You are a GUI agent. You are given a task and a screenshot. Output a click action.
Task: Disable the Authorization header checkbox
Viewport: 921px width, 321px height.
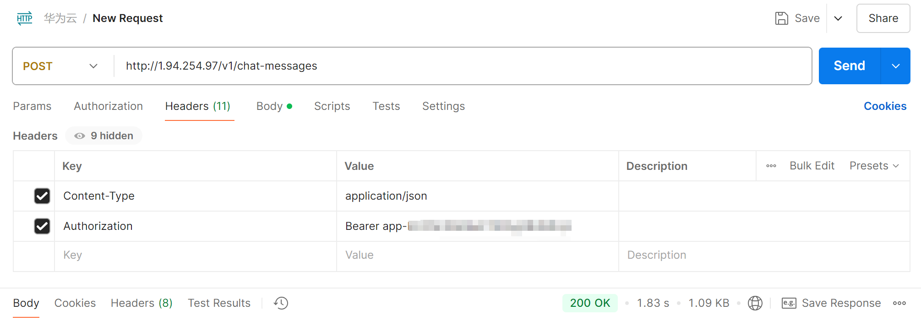click(42, 226)
